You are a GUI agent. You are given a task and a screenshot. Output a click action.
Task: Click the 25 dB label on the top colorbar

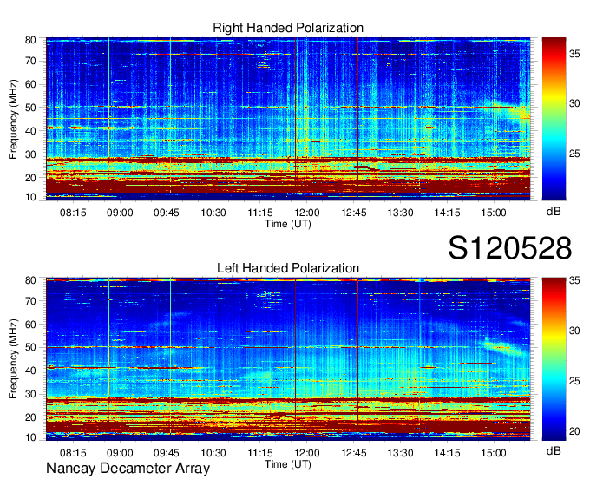tap(574, 154)
